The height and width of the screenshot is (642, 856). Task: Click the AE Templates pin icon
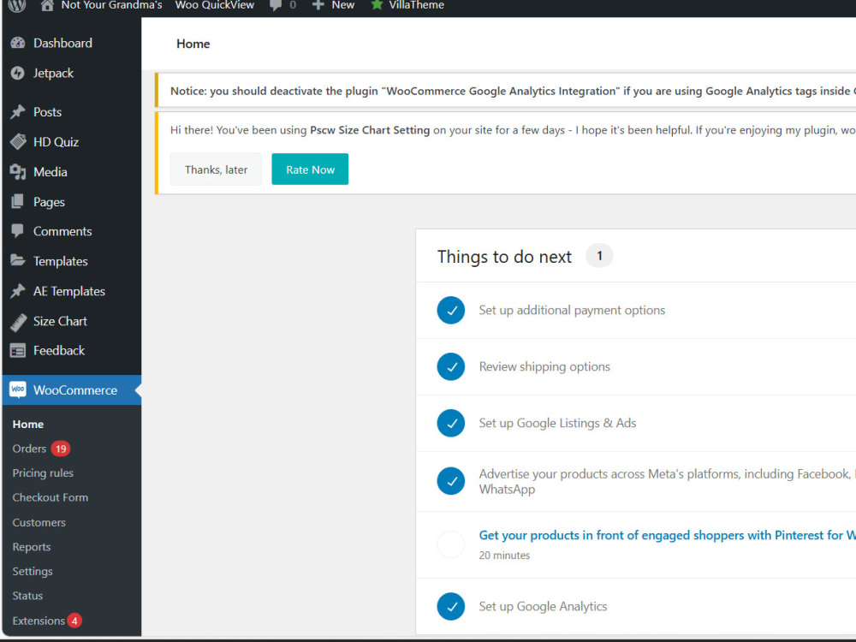pos(18,291)
